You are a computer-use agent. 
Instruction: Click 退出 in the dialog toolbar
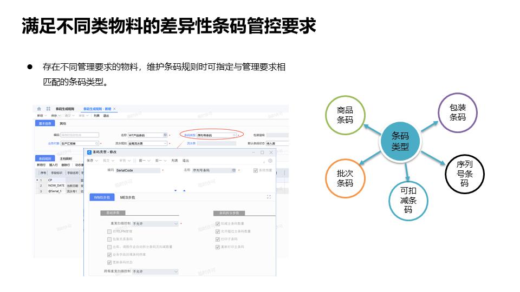click(x=186, y=161)
